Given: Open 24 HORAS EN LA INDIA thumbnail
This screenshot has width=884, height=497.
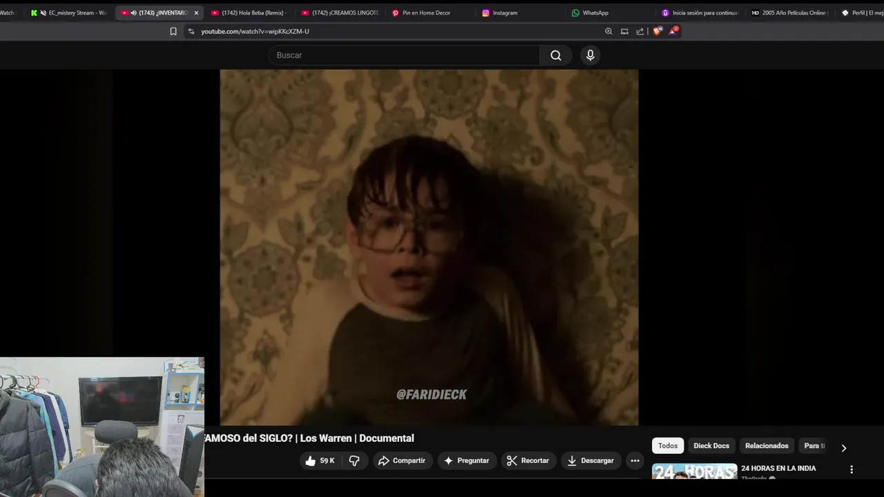Looking at the screenshot, I should pos(694,472).
